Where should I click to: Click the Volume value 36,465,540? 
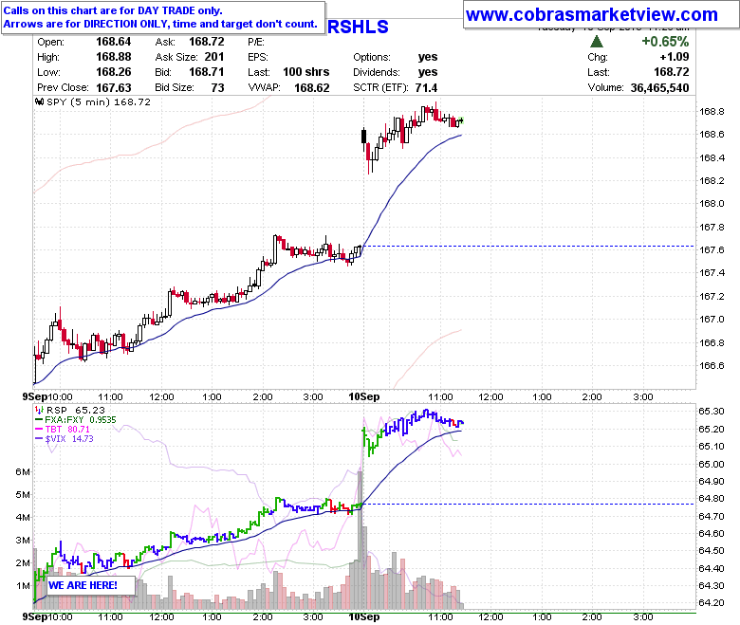tap(659, 87)
